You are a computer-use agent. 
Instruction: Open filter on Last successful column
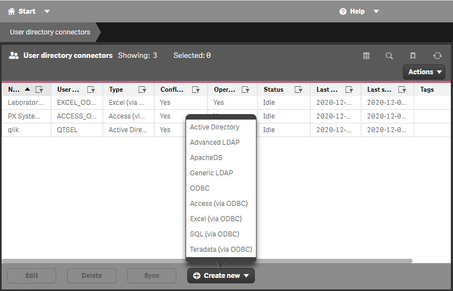click(x=402, y=90)
